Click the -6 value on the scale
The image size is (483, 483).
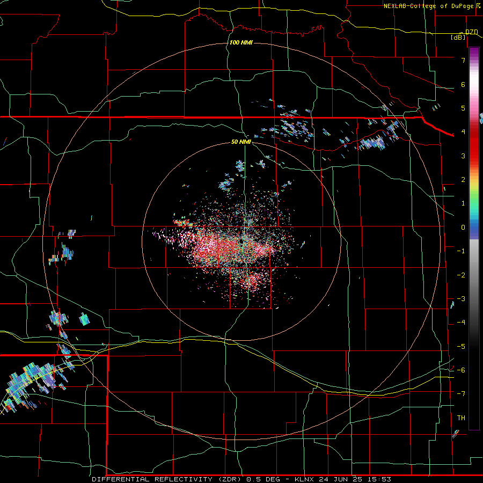coord(461,370)
